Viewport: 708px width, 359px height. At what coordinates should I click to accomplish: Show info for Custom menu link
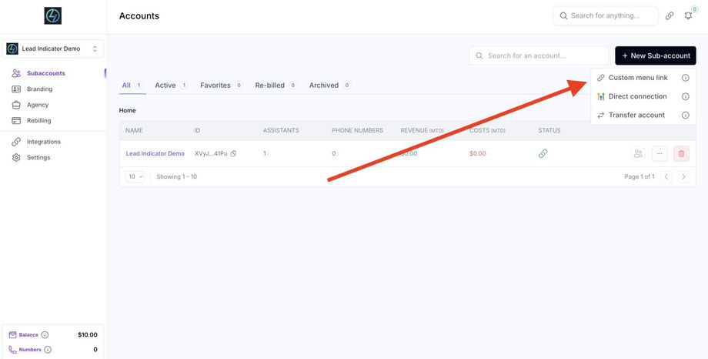coord(686,78)
